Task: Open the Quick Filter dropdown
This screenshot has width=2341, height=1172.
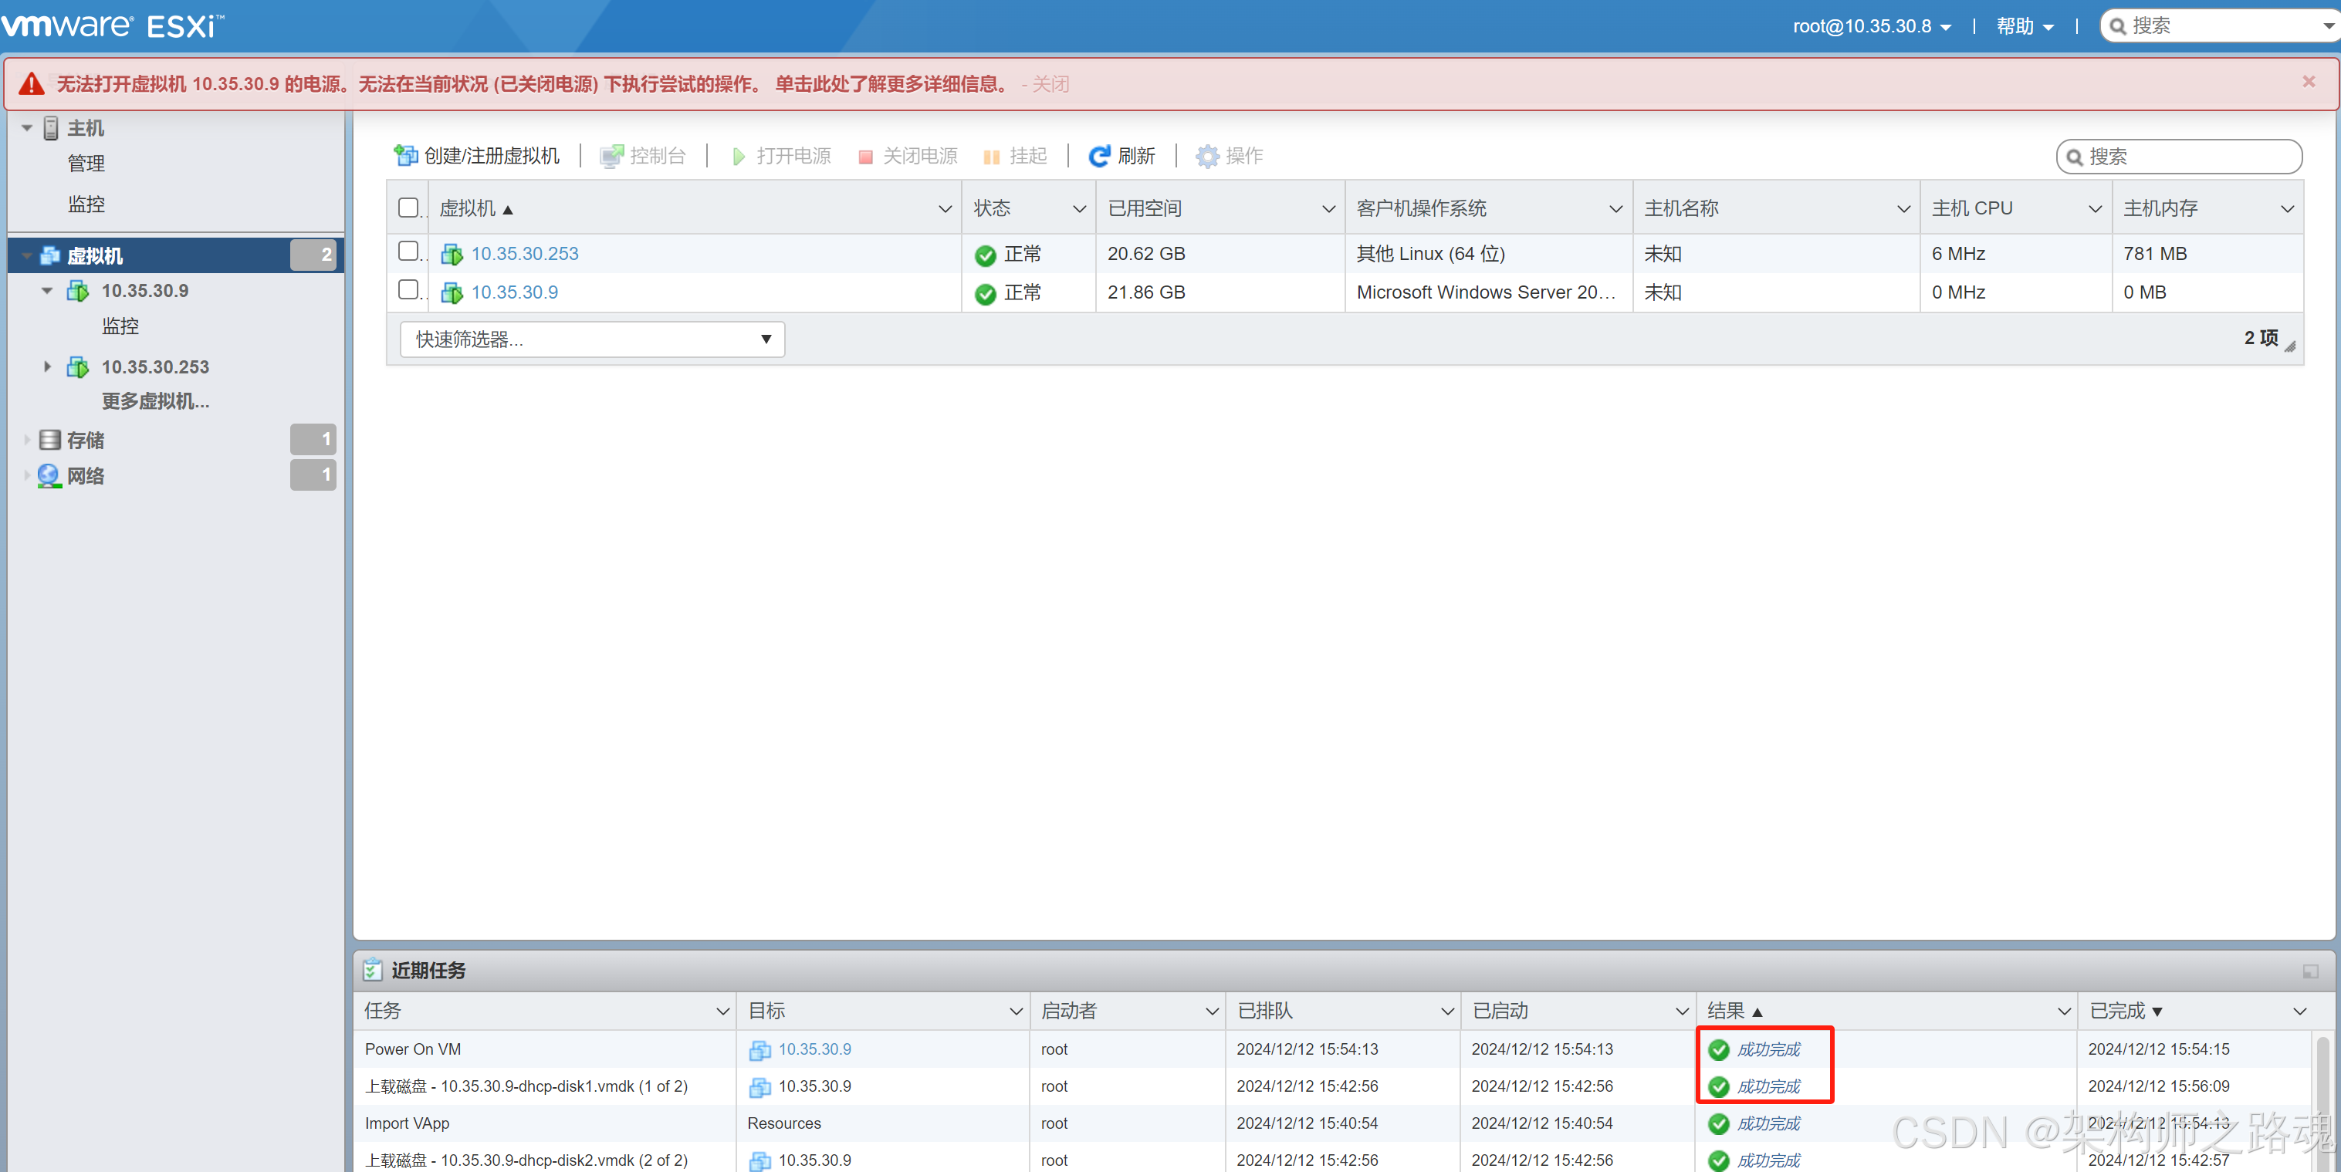Action: [x=591, y=339]
